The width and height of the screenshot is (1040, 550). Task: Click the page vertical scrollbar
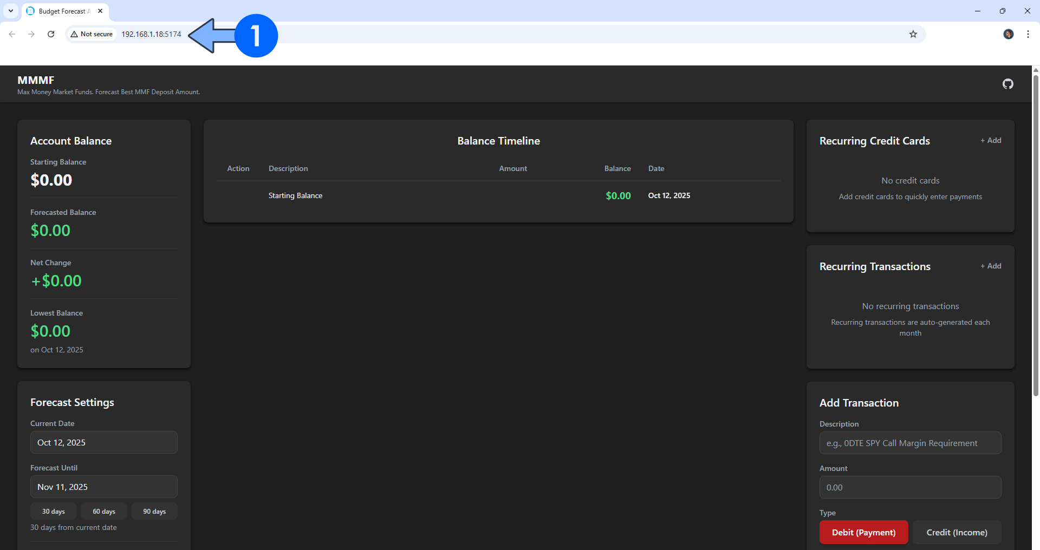(1036, 233)
